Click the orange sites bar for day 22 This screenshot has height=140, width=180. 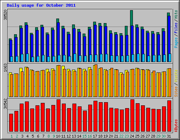click(122, 85)
